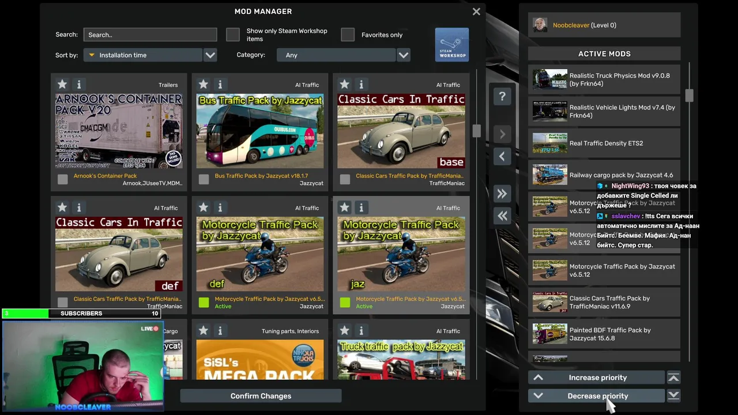Untick active Motorcycle Traffic Pack def checkbox
The image size is (738, 415).
(204, 302)
